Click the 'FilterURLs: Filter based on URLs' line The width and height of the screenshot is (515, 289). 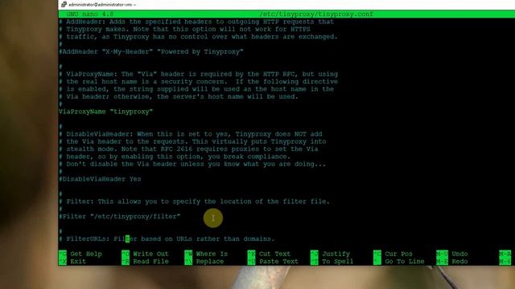(167, 239)
